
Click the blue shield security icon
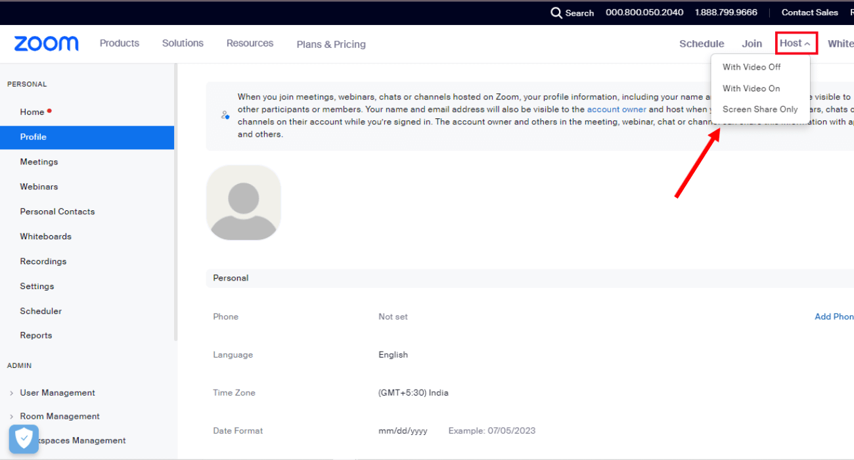[24, 438]
